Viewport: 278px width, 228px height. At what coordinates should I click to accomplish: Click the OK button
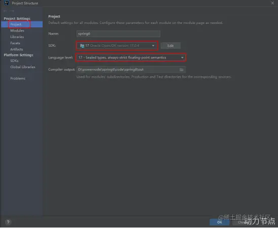pos(220,222)
